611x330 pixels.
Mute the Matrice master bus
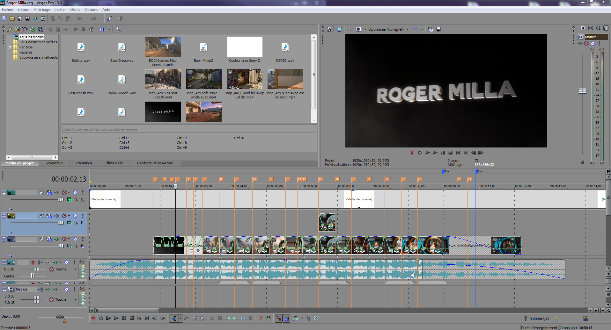pyautogui.click(x=67, y=290)
